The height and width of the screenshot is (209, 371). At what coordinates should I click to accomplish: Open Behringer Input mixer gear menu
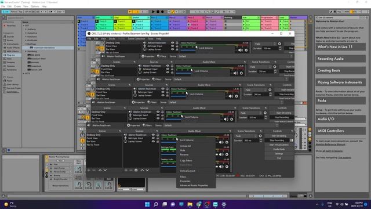(227, 154)
